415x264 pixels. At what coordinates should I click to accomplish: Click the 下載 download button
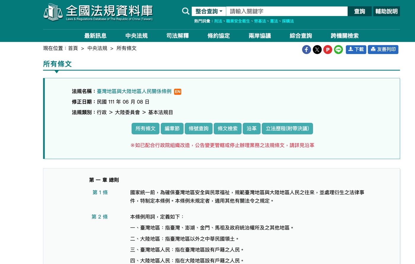(x=356, y=50)
